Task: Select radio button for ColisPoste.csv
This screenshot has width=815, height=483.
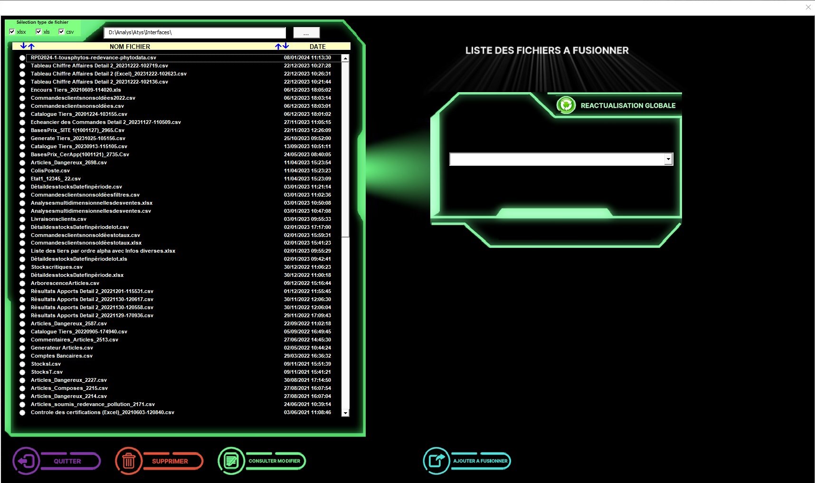Action: 22,171
